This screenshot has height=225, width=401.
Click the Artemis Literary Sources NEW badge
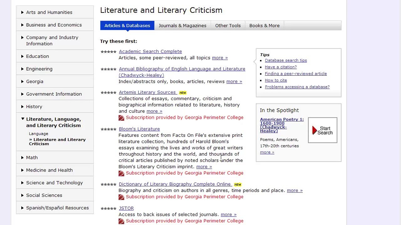click(183, 93)
